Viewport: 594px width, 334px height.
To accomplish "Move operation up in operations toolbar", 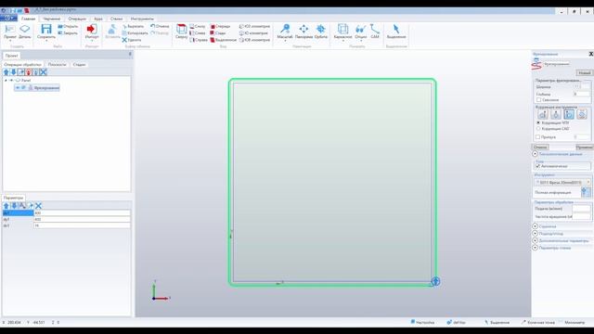I will [6, 72].
